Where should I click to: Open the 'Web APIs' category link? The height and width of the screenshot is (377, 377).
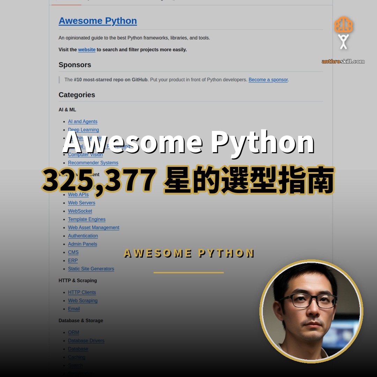tap(78, 194)
